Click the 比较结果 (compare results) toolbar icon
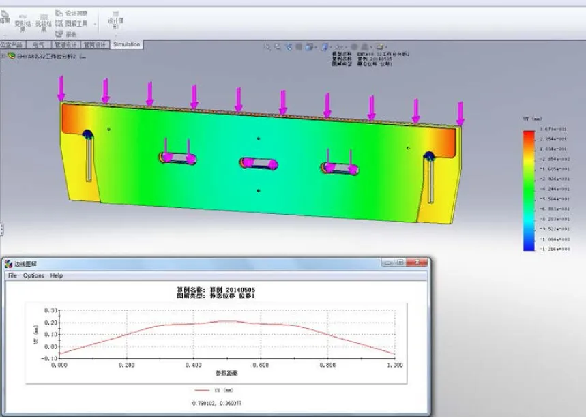586x418 pixels. coord(42,22)
